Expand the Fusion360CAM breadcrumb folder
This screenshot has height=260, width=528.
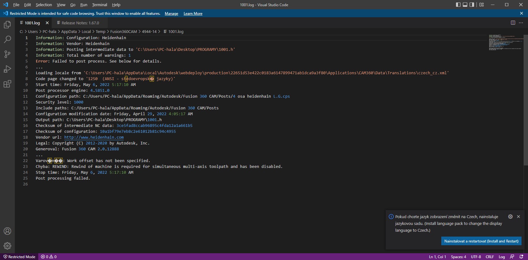[123, 31]
